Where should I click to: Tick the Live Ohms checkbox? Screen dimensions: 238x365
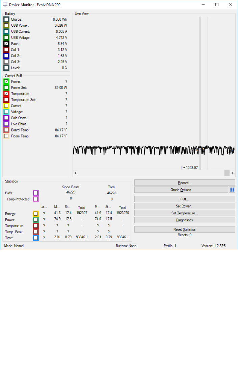6,124
